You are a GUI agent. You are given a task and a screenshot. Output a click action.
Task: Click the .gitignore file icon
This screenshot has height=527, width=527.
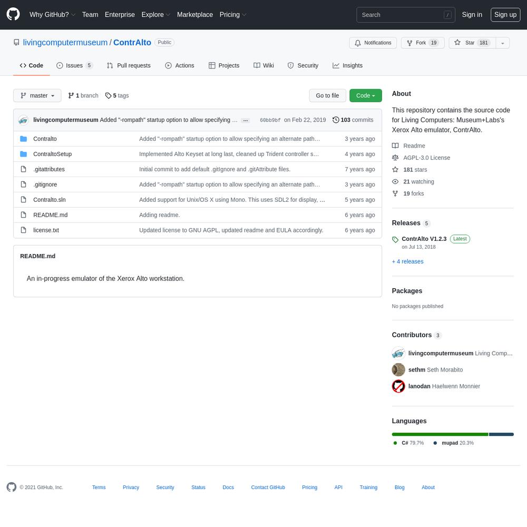pos(23,184)
